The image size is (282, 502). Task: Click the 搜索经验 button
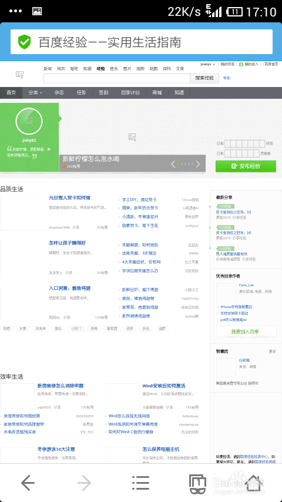pos(204,78)
